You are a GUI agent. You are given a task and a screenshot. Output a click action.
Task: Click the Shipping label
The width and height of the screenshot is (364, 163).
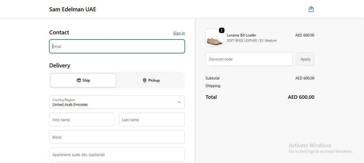coord(213,86)
